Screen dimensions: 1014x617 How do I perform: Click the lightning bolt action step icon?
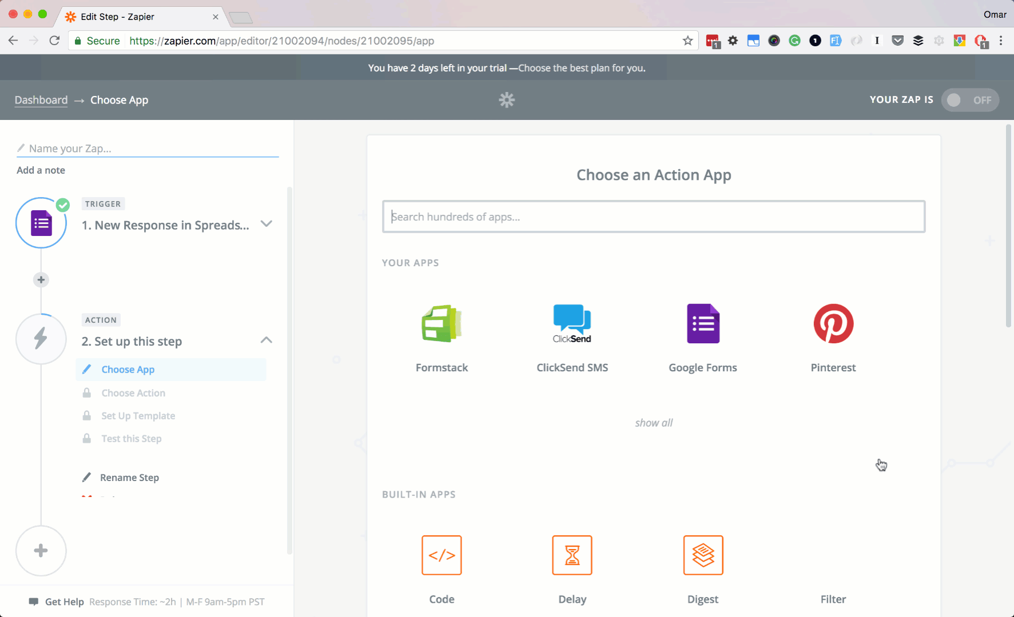coord(41,339)
